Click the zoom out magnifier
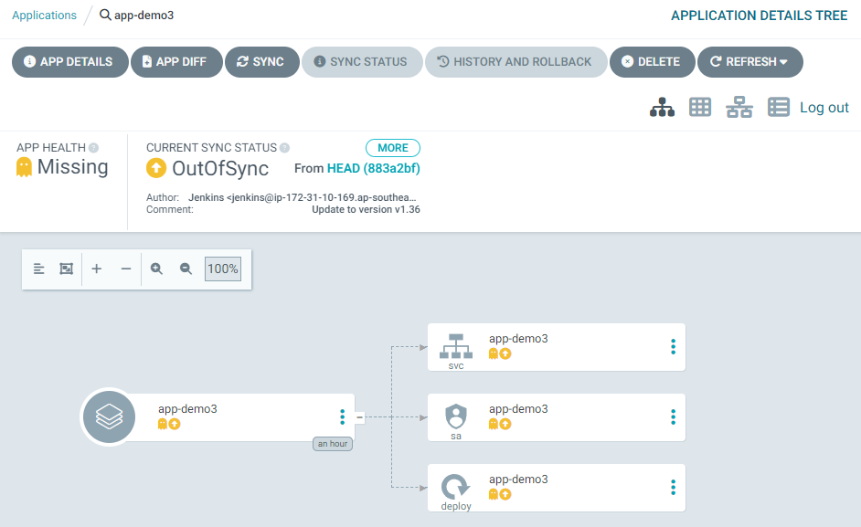 [x=186, y=269]
